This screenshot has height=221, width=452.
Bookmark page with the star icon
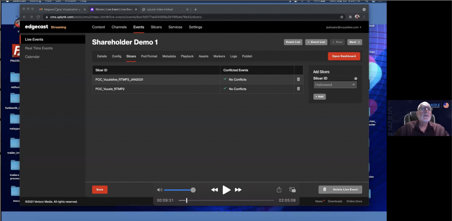coord(342,17)
